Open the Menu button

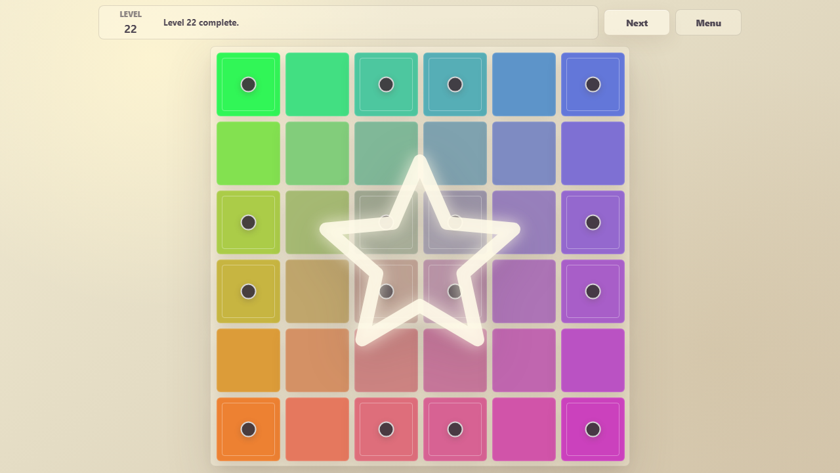click(x=708, y=22)
